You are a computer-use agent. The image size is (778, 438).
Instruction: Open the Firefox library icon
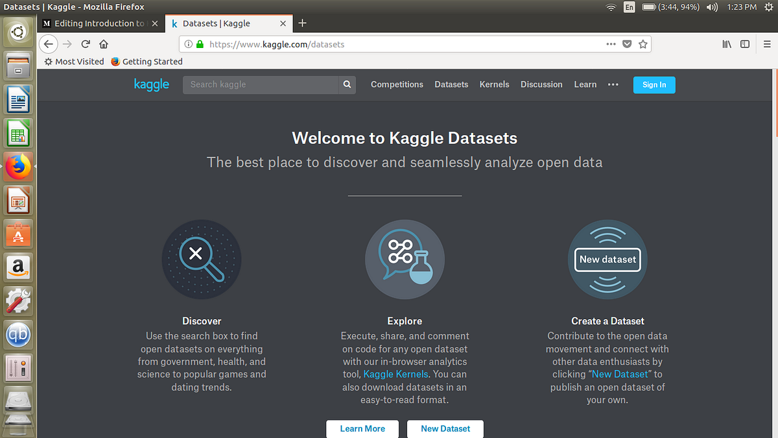tap(727, 43)
